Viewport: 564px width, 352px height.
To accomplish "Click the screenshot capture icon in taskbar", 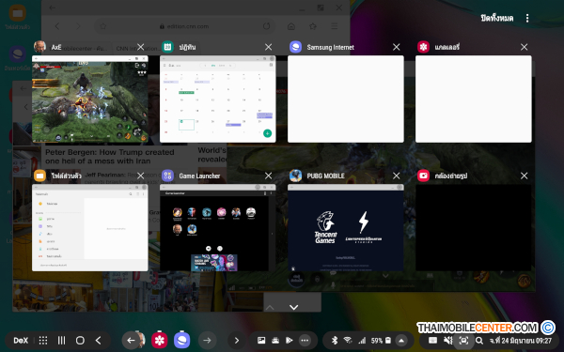I will click(x=463, y=340).
